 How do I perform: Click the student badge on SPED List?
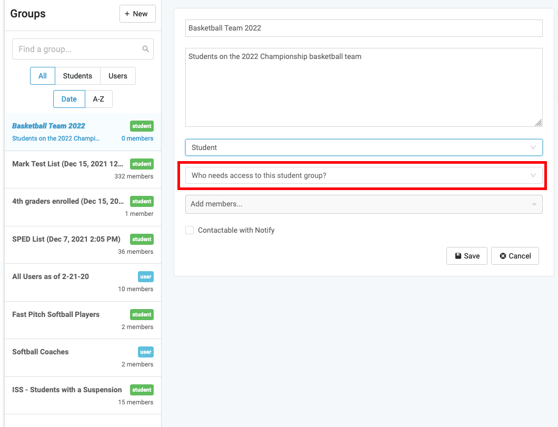(x=142, y=239)
